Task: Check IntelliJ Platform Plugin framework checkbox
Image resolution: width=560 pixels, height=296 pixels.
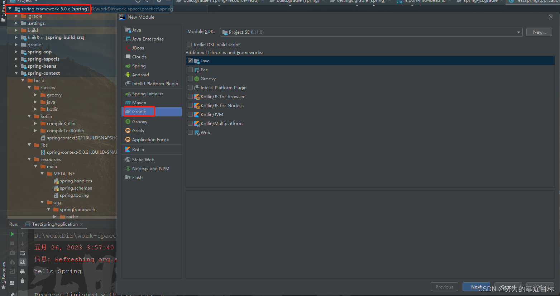Action: click(x=190, y=88)
